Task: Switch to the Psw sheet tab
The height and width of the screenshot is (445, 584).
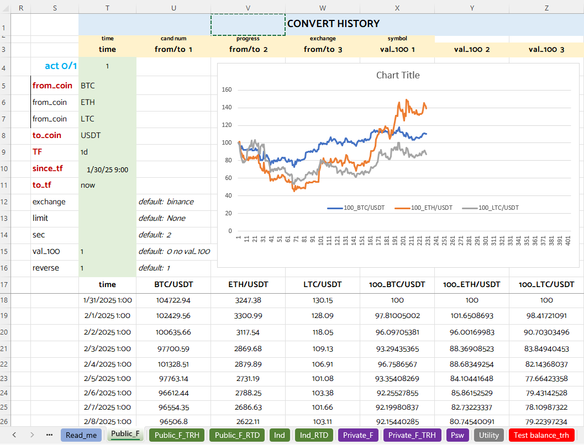Action: tap(457, 435)
